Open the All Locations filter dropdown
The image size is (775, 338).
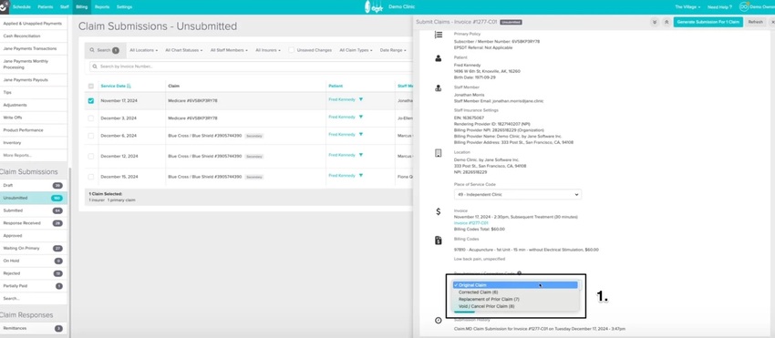(143, 50)
